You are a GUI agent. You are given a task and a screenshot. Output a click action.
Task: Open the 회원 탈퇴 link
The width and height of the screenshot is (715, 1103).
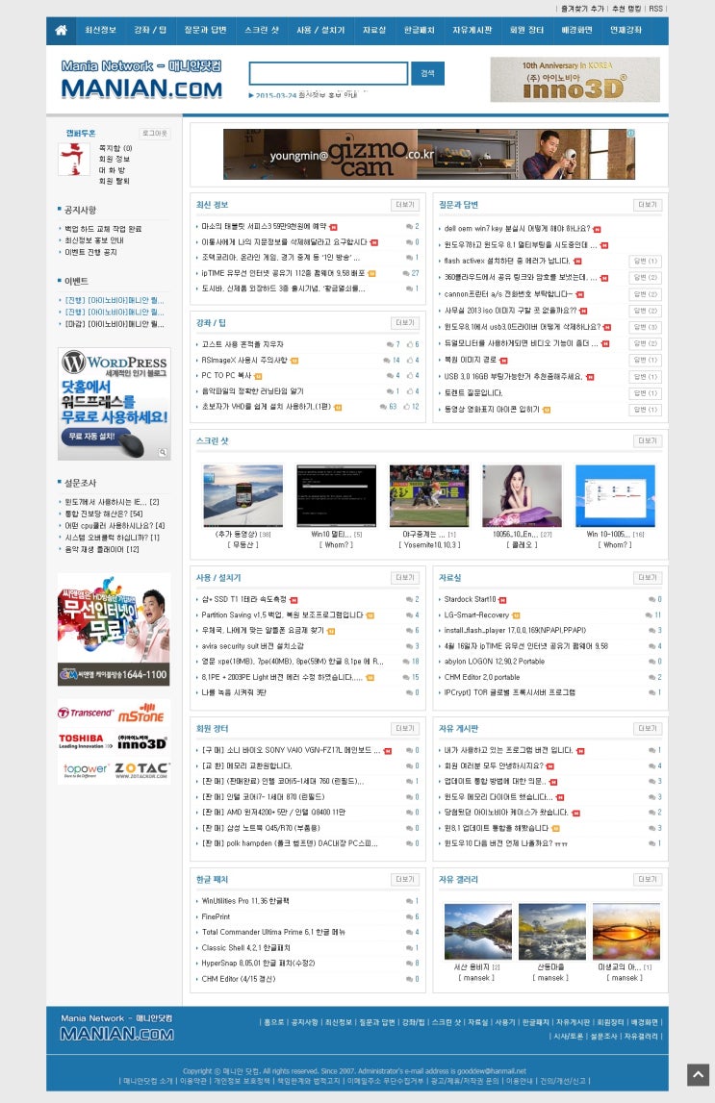coord(114,181)
